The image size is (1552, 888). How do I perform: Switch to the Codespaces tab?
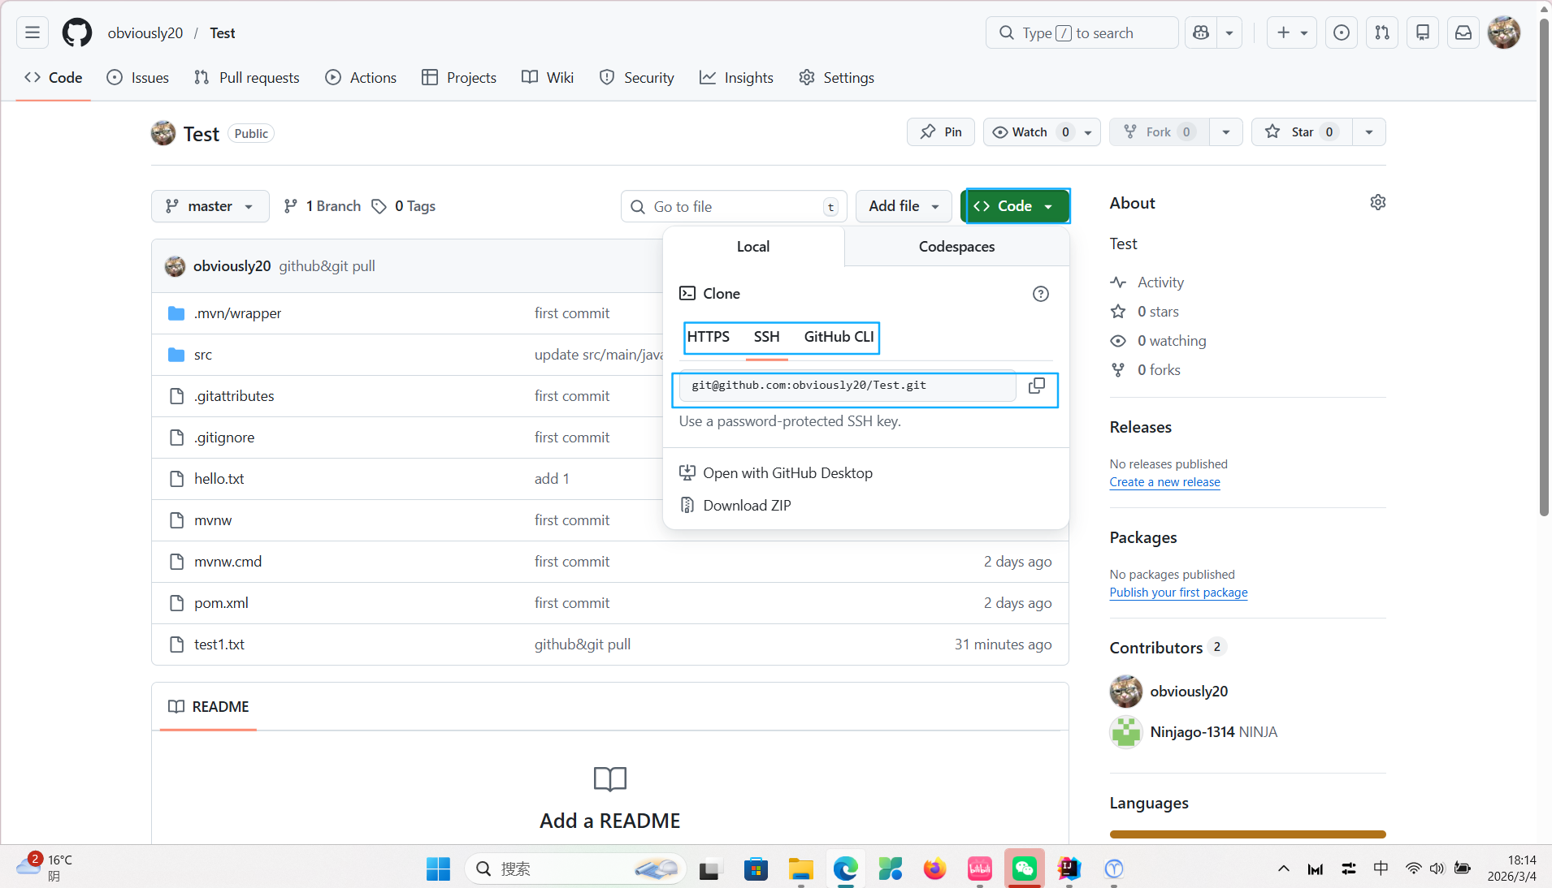pyautogui.click(x=956, y=247)
